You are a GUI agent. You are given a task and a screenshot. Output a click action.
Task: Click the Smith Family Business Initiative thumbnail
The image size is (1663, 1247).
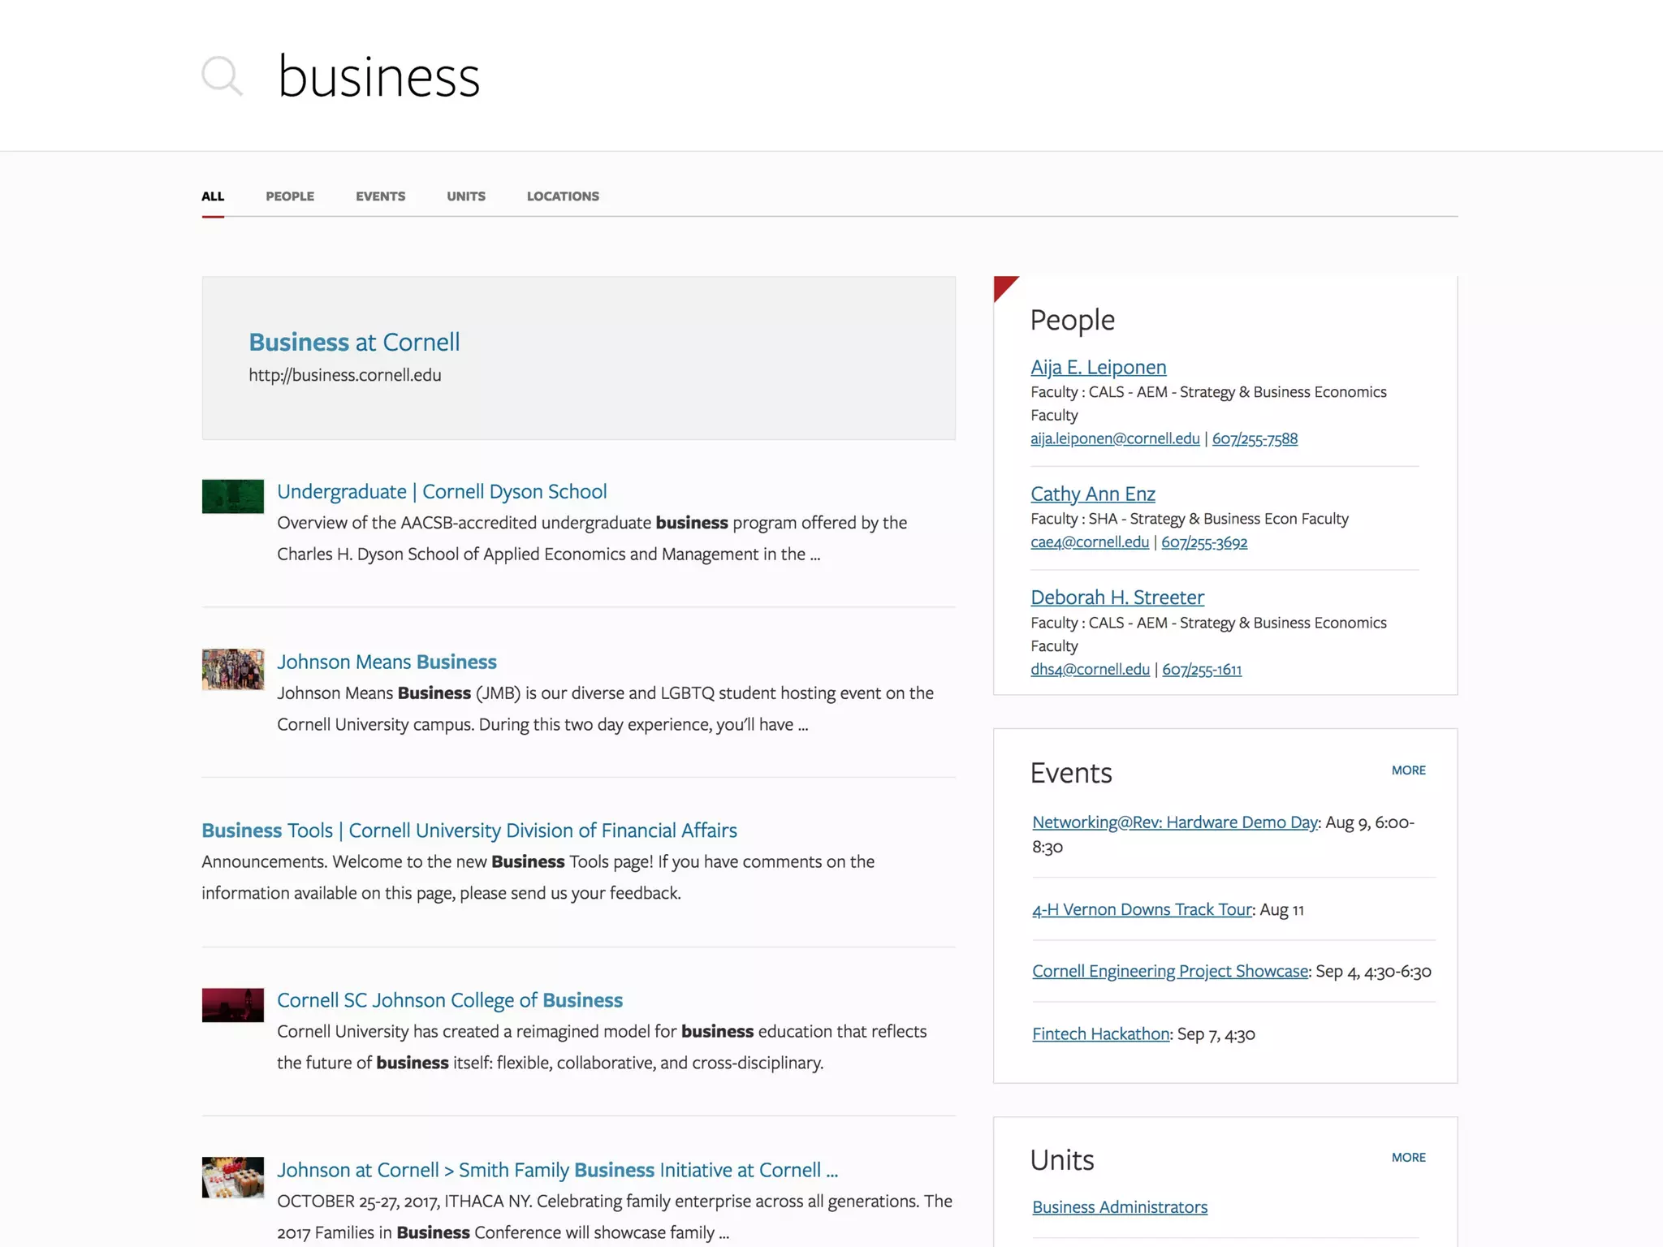(233, 1177)
